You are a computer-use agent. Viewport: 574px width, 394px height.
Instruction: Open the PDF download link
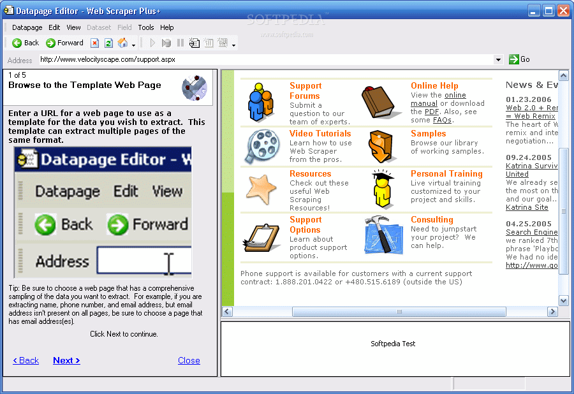432,112
